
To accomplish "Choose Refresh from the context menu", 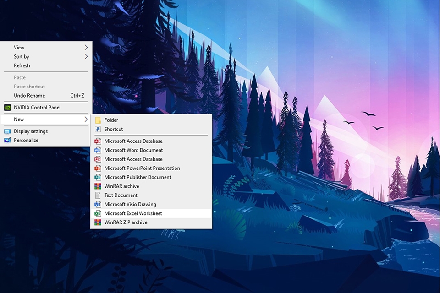I will pyautogui.click(x=22, y=66).
